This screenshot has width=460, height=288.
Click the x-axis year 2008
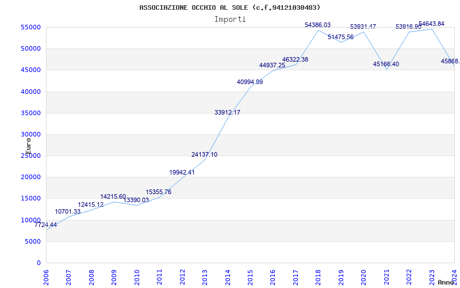(x=91, y=277)
